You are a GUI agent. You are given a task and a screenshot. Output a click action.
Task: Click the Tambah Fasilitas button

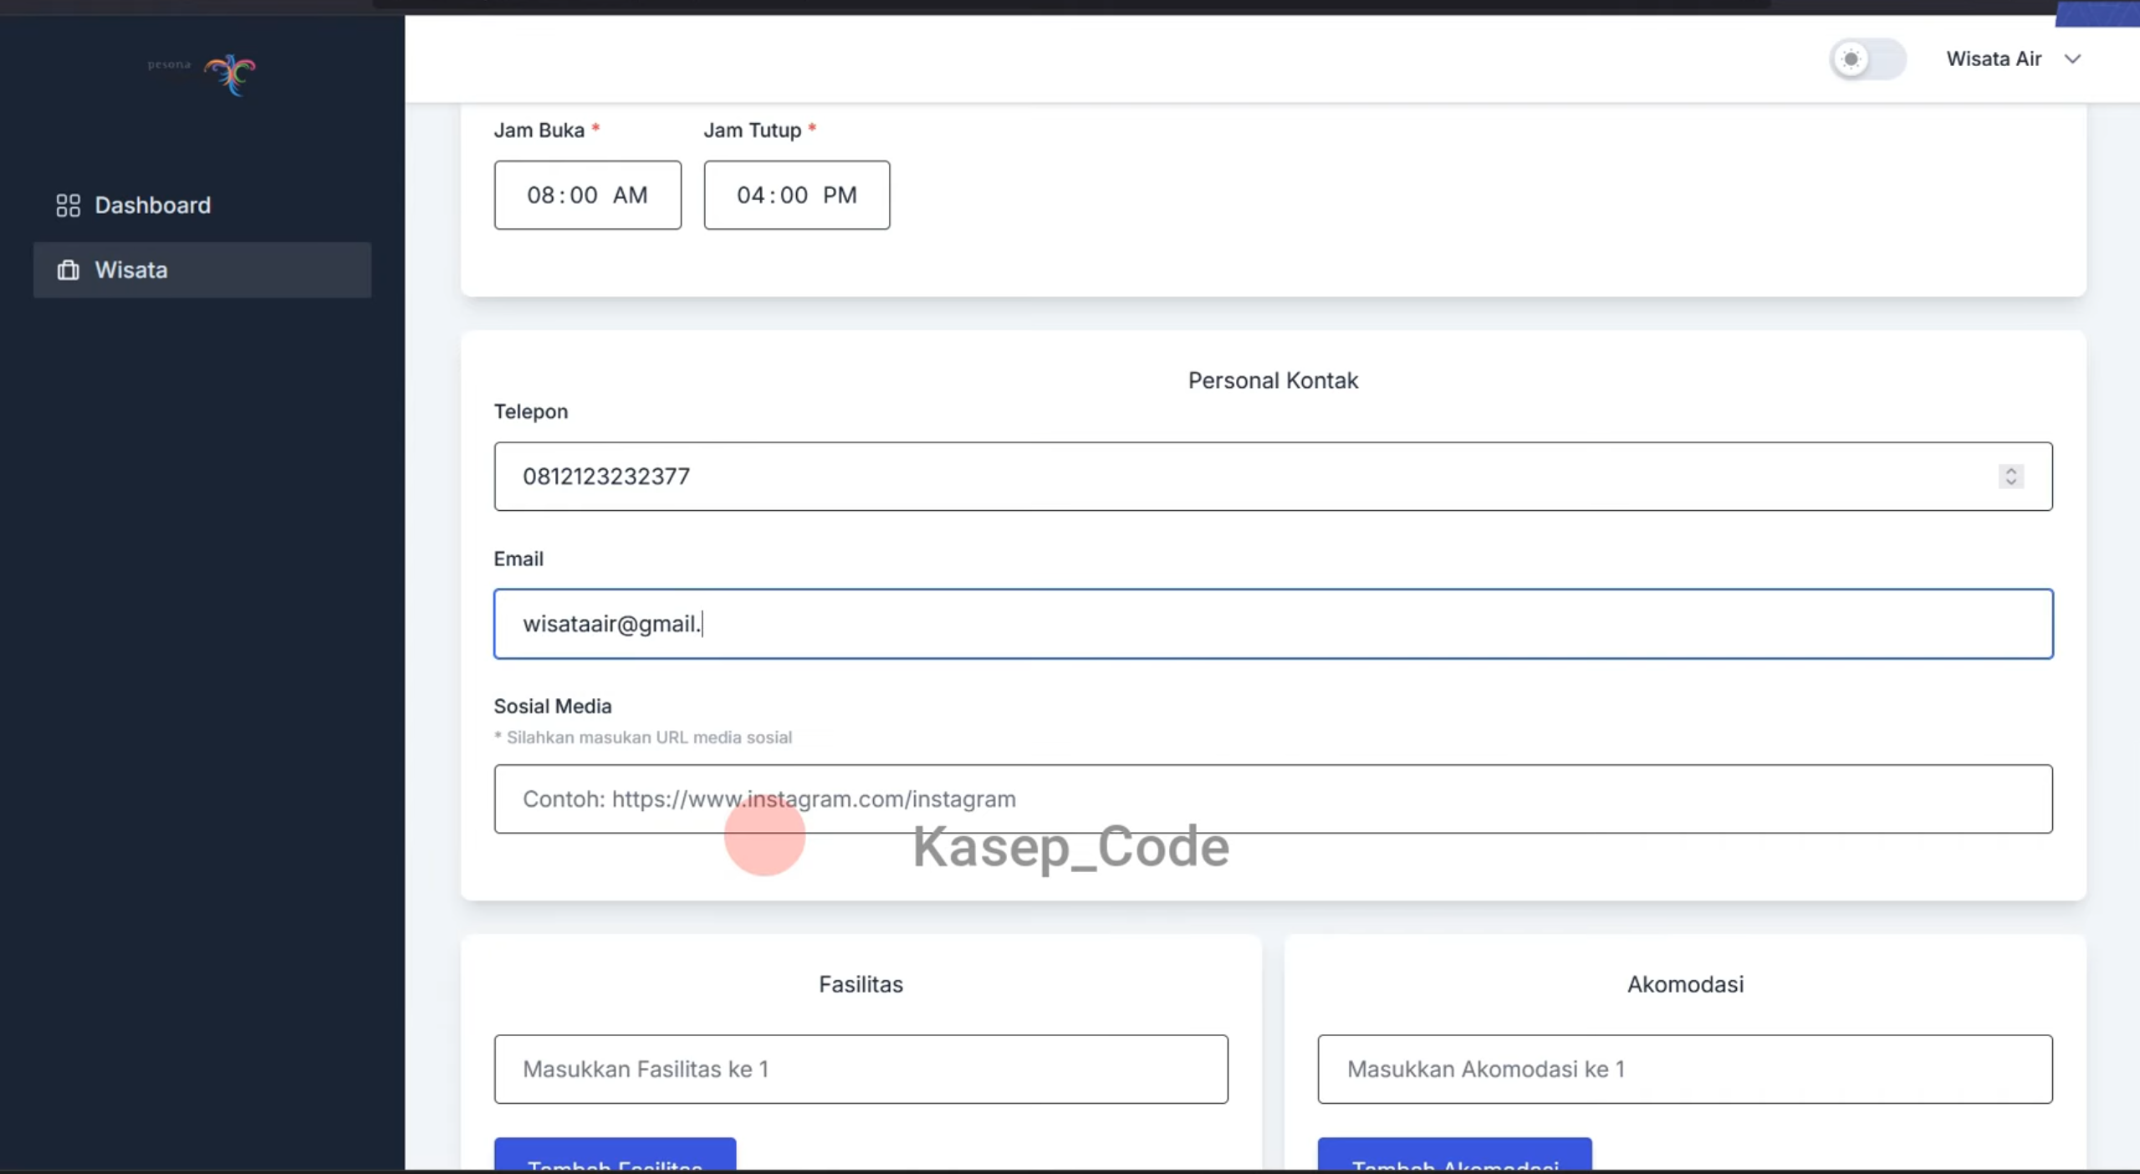(615, 1155)
